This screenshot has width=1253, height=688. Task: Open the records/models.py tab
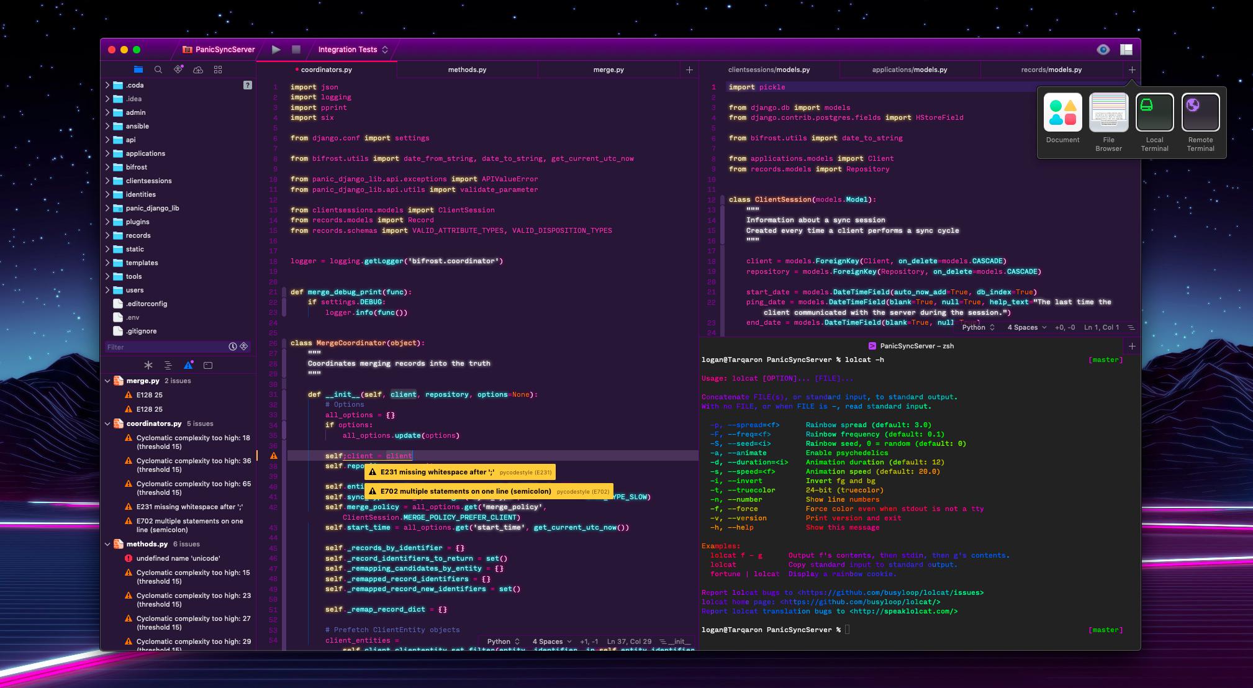pyautogui.click(x=1051, y=70)
